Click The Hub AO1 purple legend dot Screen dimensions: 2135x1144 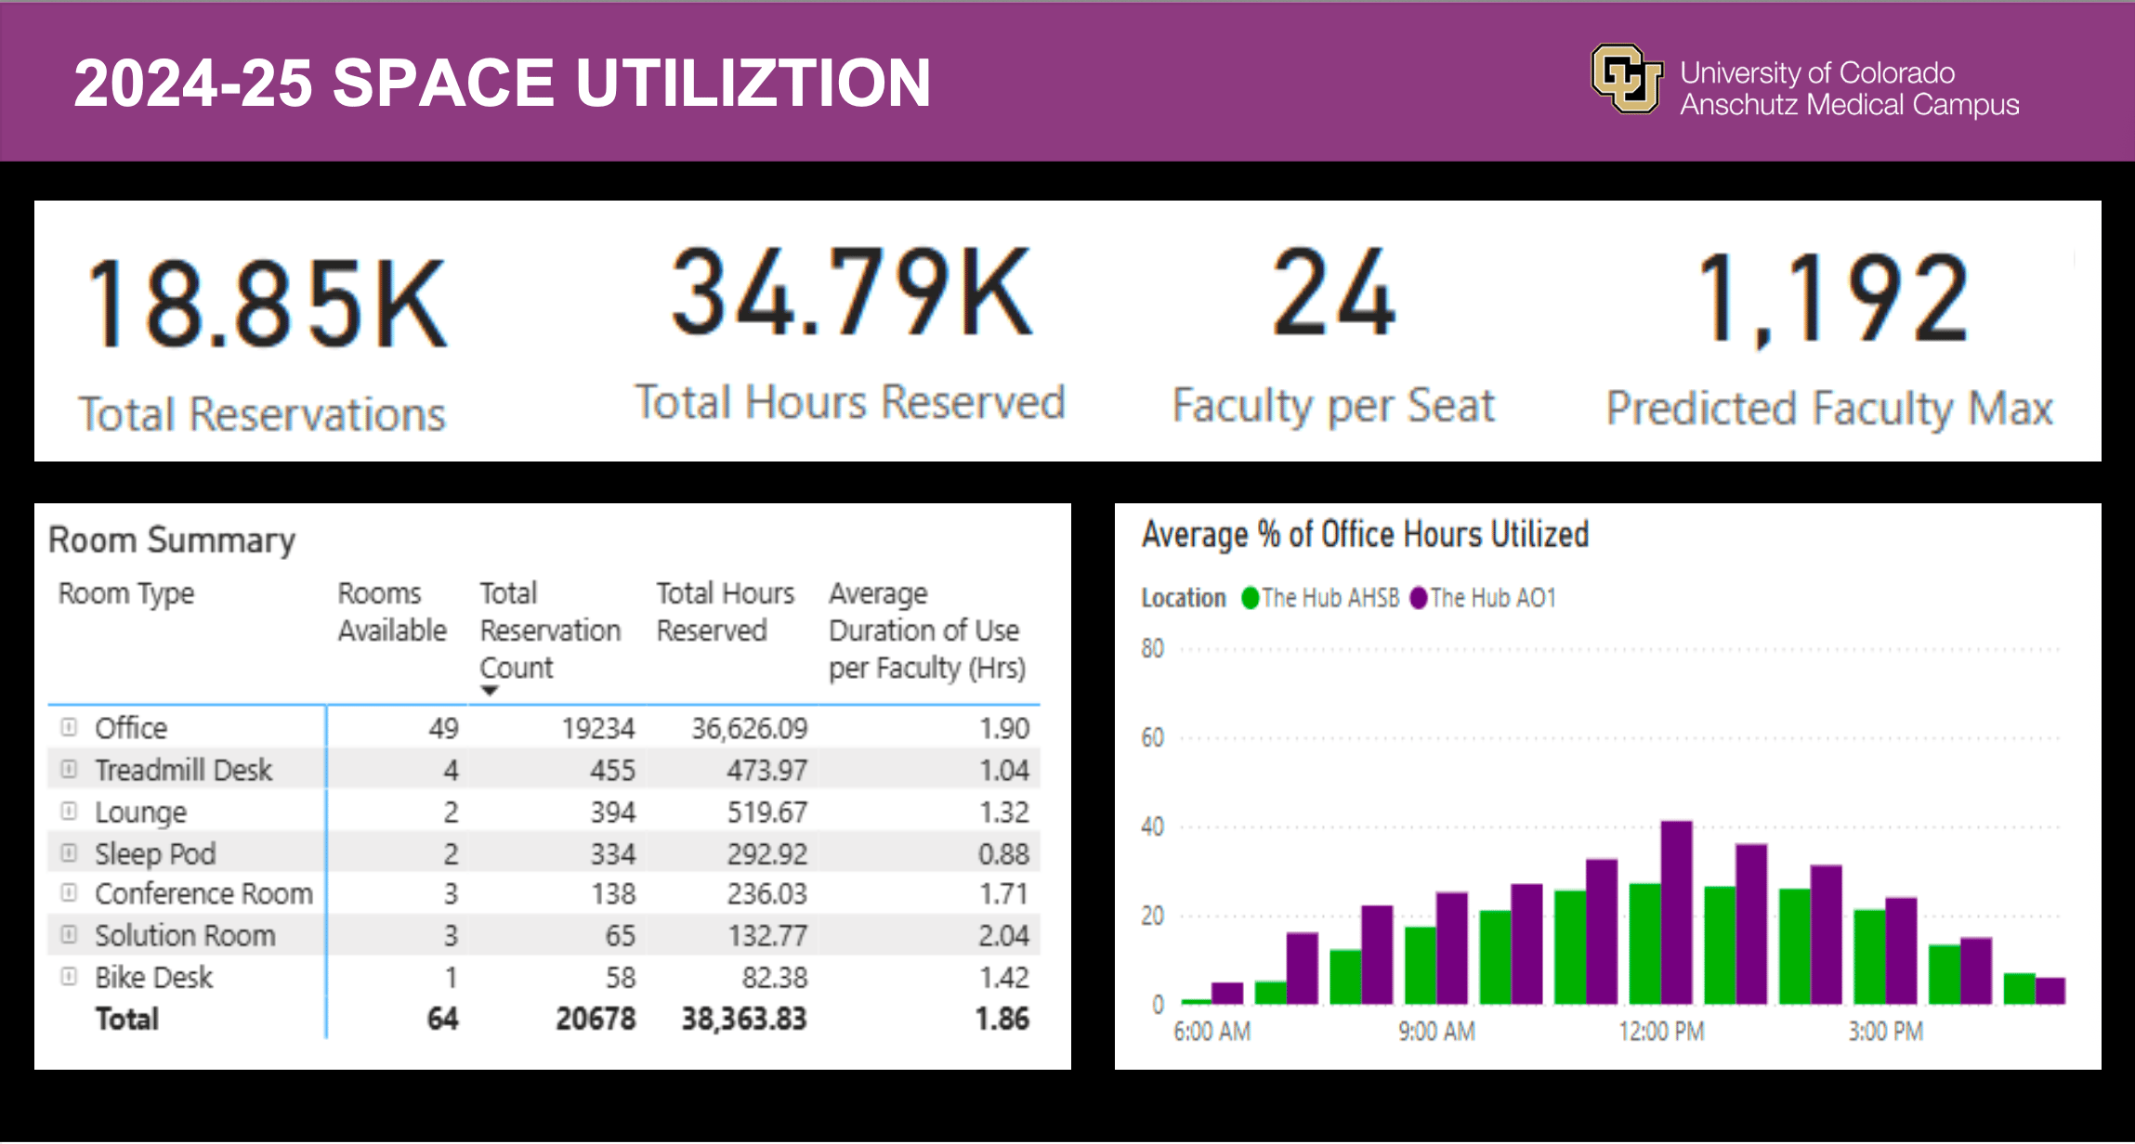[x=1418, y=598]
